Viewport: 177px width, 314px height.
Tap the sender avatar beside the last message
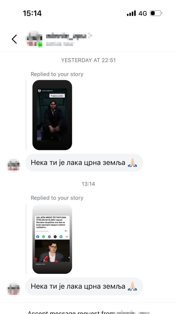(13, 289)
